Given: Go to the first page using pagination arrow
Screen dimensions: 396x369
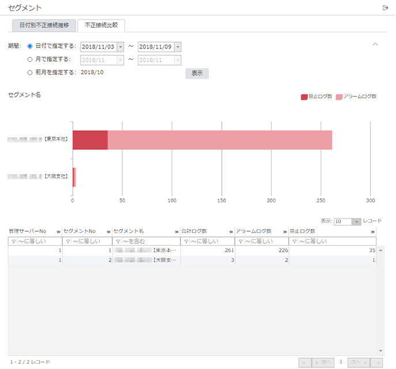Looking at the screenshot, I should point(304,362).
